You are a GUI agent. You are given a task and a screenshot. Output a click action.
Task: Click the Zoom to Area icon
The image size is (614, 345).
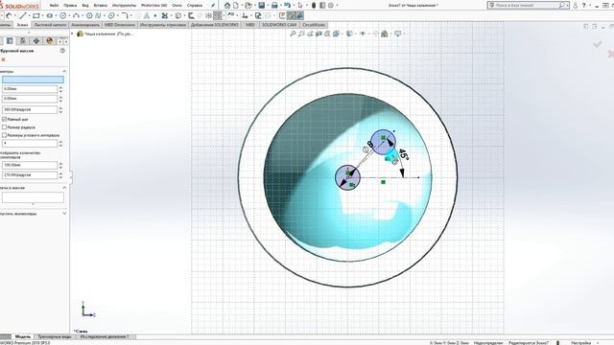coord(301,34)
